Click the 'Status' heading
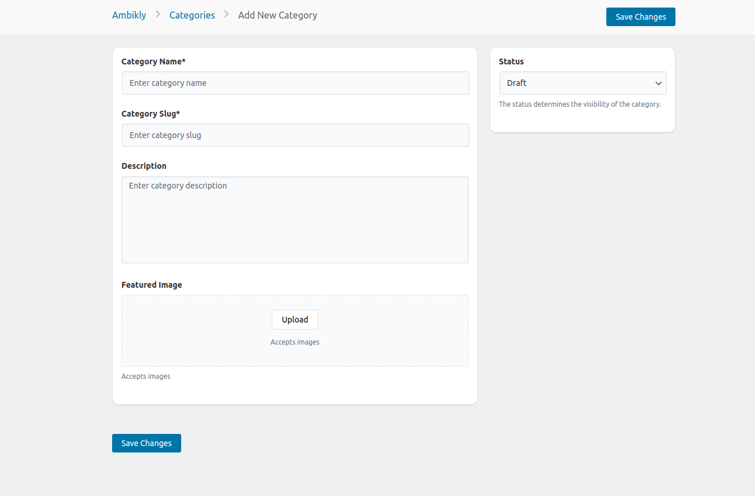Image resolution: width=755 pixels, height=496 pixels. 511,61
